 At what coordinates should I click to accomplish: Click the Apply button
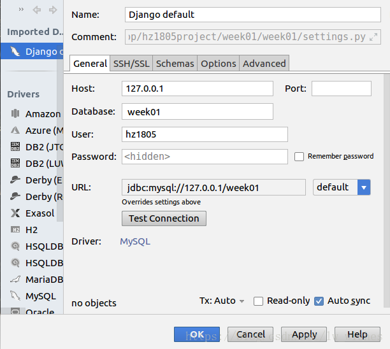[x=305, y=334]
